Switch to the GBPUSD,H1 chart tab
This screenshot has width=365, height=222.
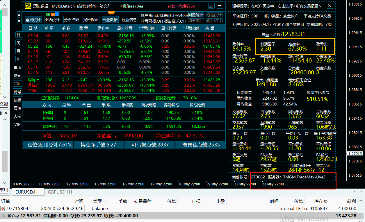pos(60,192)
